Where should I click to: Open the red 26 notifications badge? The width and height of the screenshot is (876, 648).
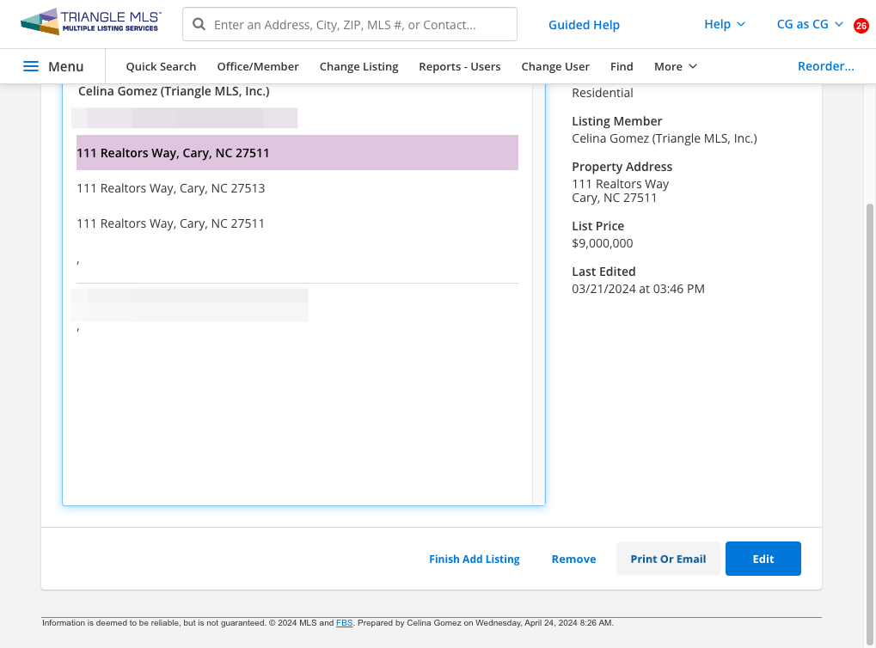[x=861, y=26]
